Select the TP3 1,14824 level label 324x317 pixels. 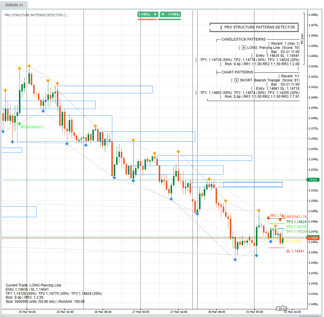point(296,222)
